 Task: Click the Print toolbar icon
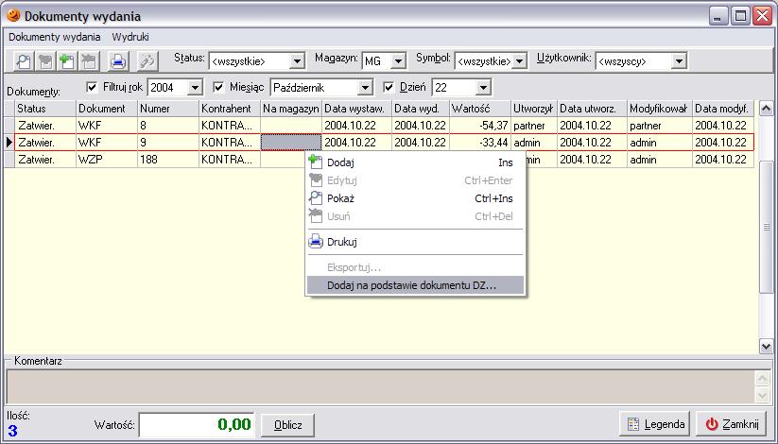(118, 61)
